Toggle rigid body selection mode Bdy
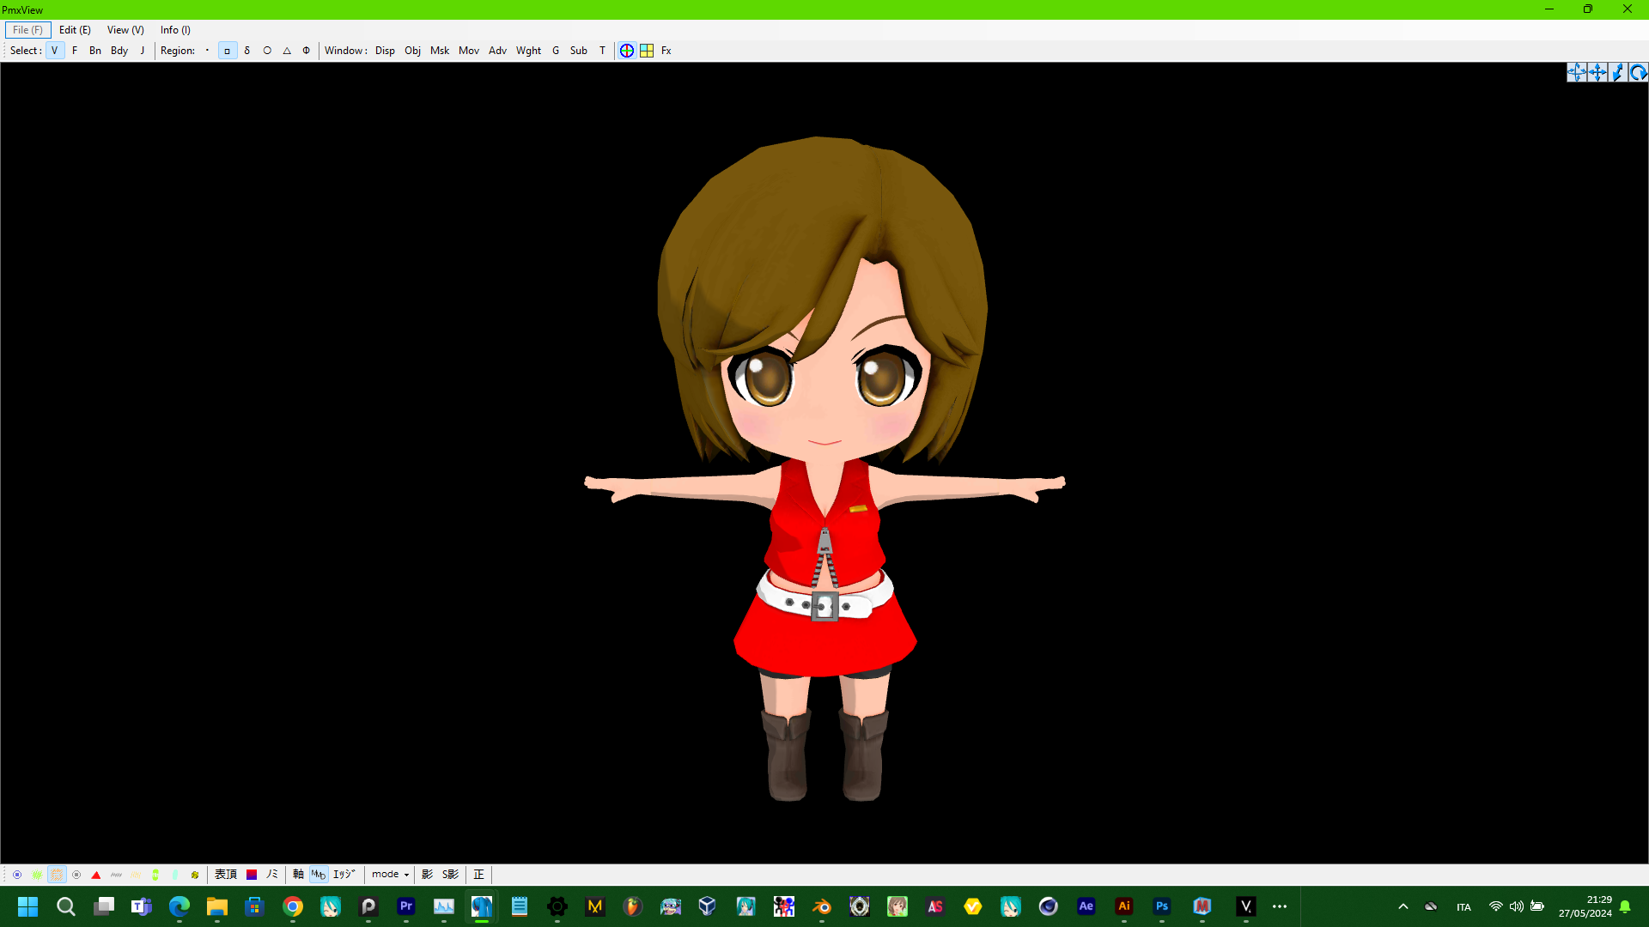1649x927 pixels. (119, 51)
